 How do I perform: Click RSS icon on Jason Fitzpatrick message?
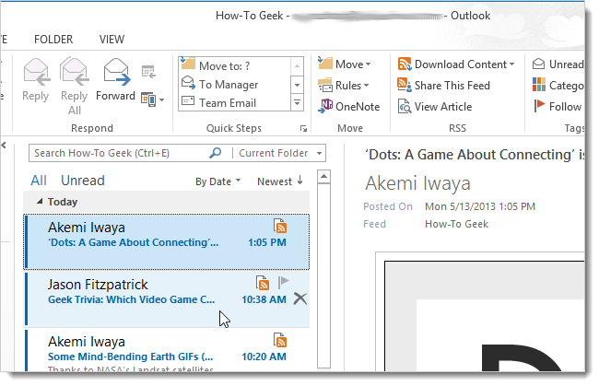pos(263,283)
